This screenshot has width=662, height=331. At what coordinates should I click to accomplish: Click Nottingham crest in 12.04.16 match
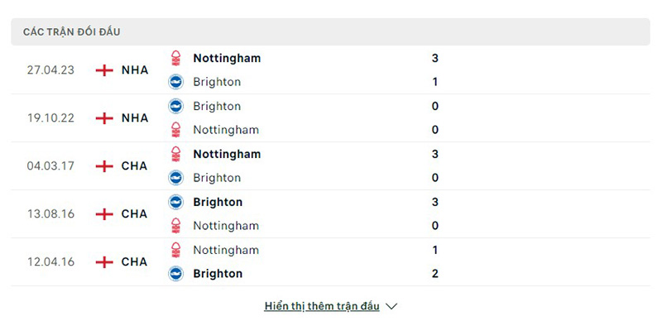175,250
